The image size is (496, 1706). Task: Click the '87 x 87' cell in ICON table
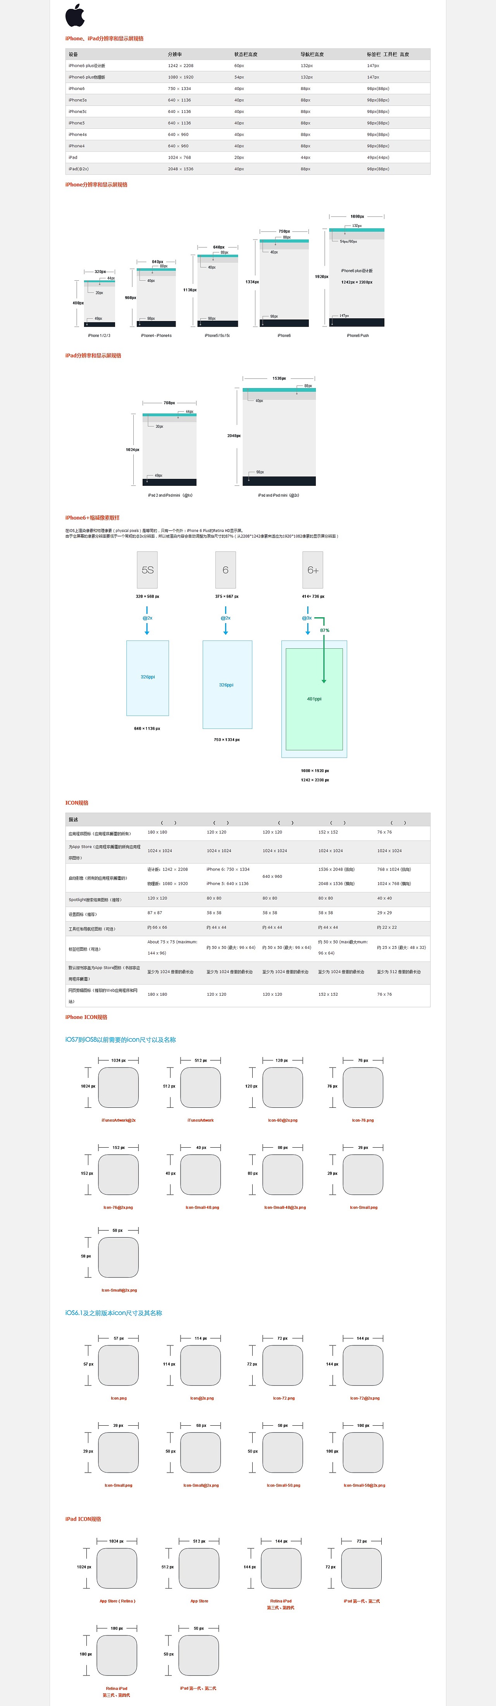(154, 913)
